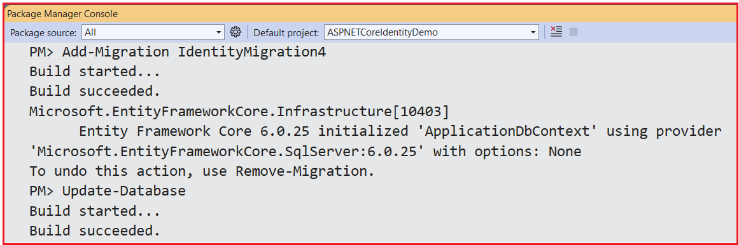Clear the console output
Image resolution: width=739 pixels, height=245 pixels.
click(556, 32)
